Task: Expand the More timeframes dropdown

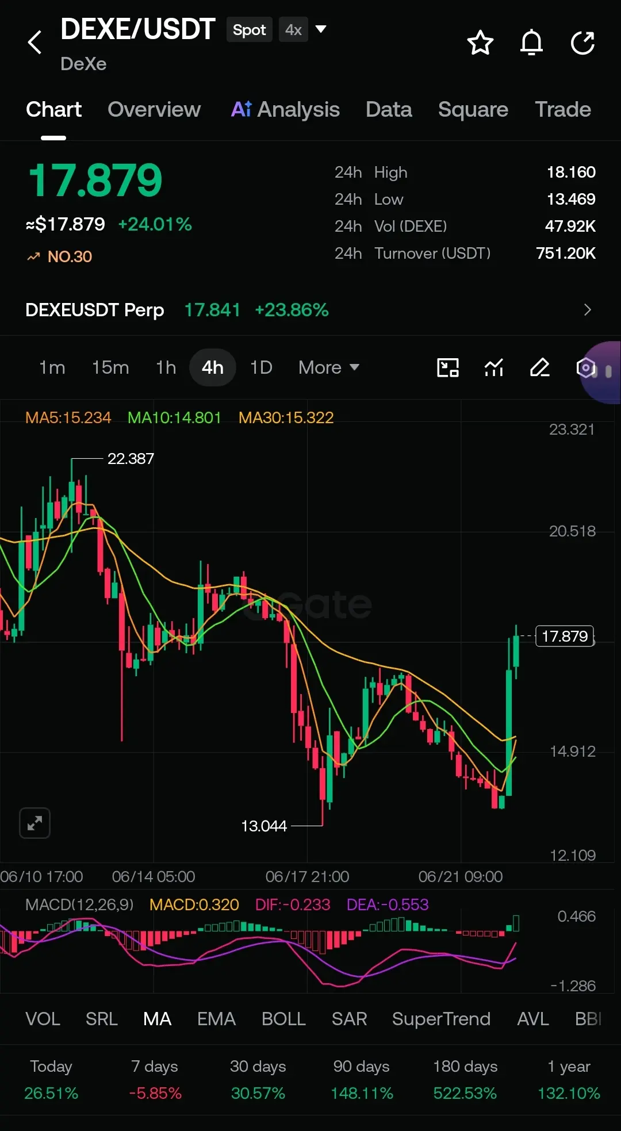Action: (329, 367)
